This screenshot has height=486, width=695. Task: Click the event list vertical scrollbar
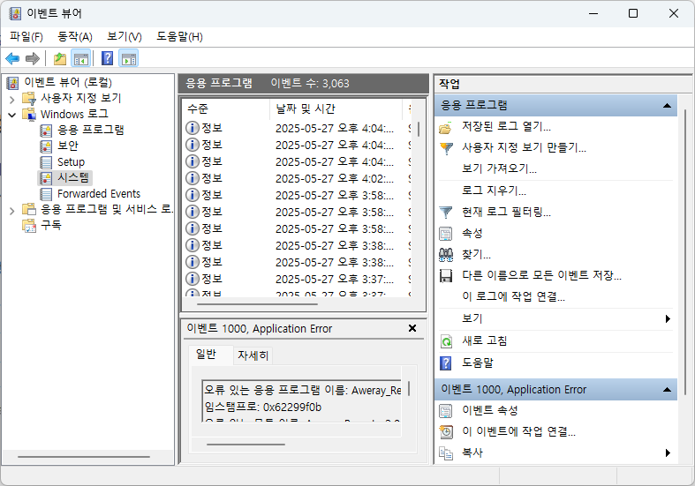tap(419, 130)
